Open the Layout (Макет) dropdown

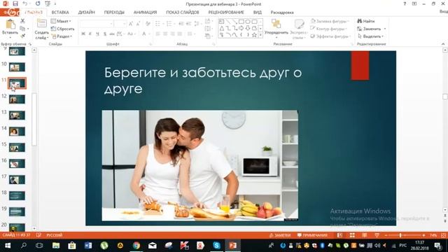click(61, 21)
